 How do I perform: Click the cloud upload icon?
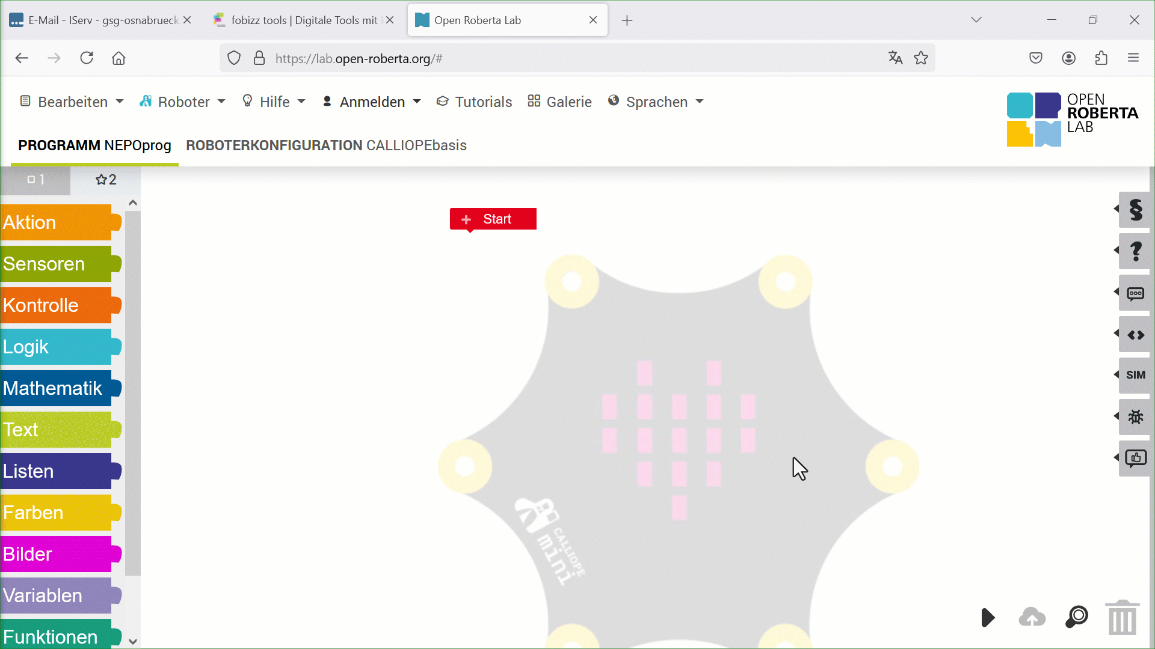[1032, 617]
